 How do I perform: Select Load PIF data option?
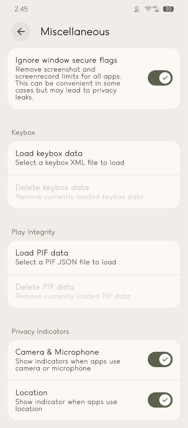point(94,257)
